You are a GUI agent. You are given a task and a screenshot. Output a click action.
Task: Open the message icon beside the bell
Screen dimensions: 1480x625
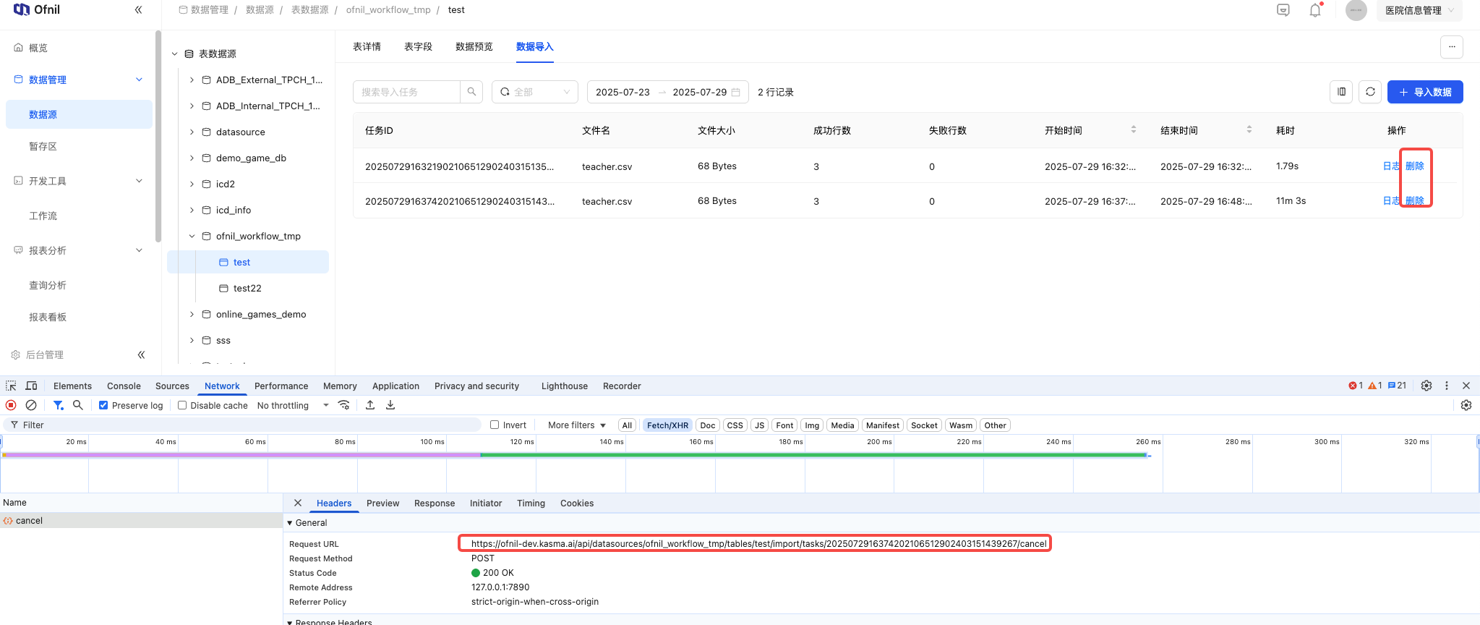pos(1283,10)
